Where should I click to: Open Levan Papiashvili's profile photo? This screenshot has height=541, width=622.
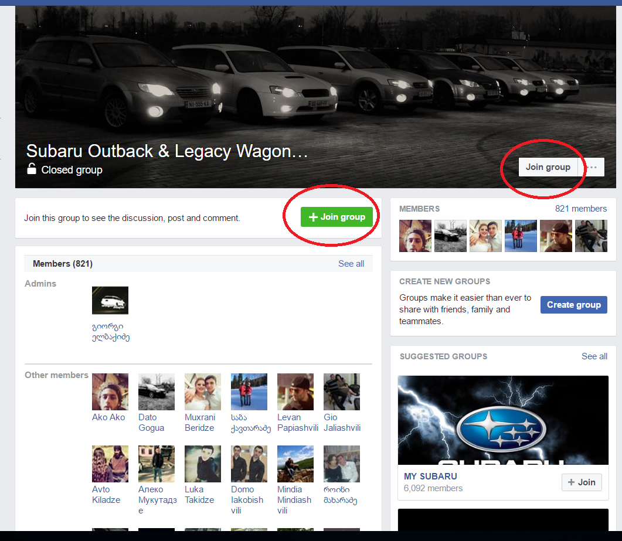(295, 392)
